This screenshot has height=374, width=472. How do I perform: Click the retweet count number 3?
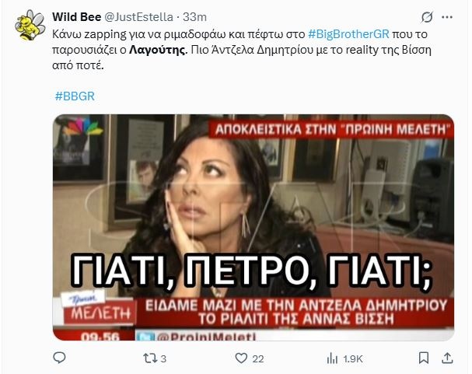tap(163, 358)
